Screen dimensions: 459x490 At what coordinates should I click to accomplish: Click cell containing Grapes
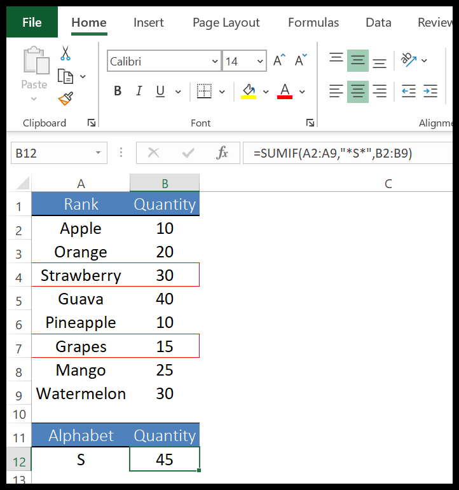tap(81, 346)
